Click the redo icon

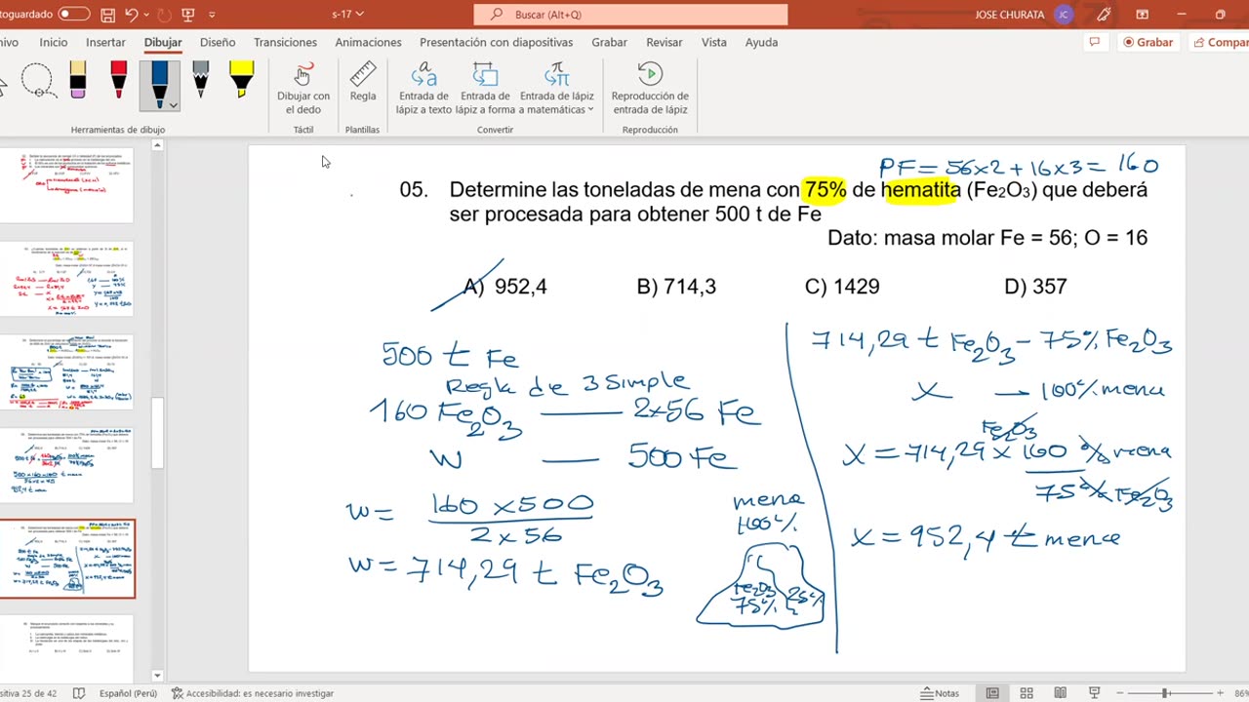(164, 15)
